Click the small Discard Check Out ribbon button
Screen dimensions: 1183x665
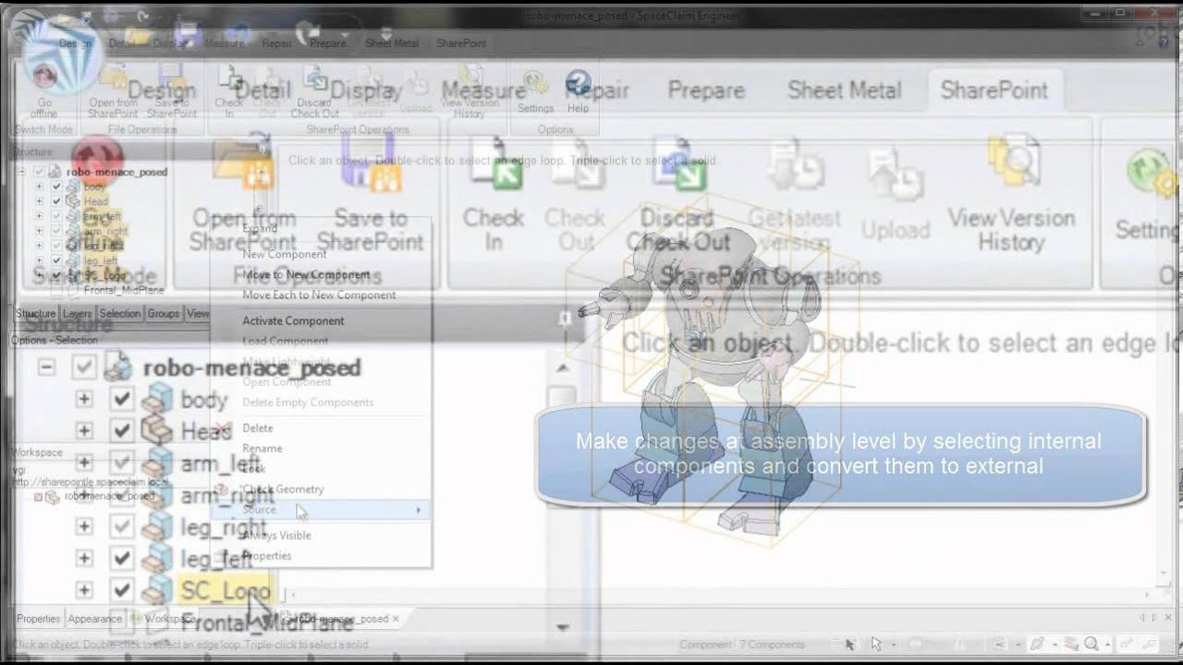315,92
